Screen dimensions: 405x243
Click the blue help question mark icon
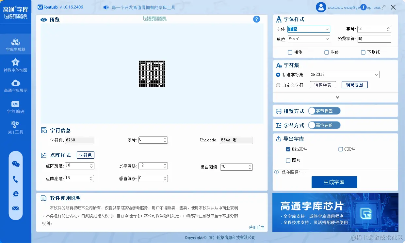(x=257, y=19)
